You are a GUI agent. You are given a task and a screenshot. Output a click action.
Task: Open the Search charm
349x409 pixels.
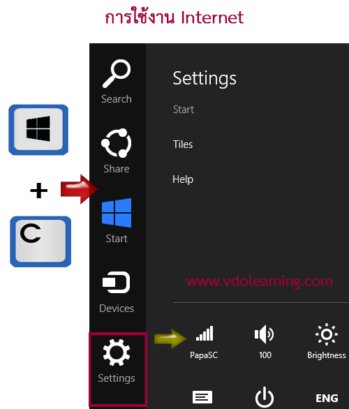click(117, 82)
